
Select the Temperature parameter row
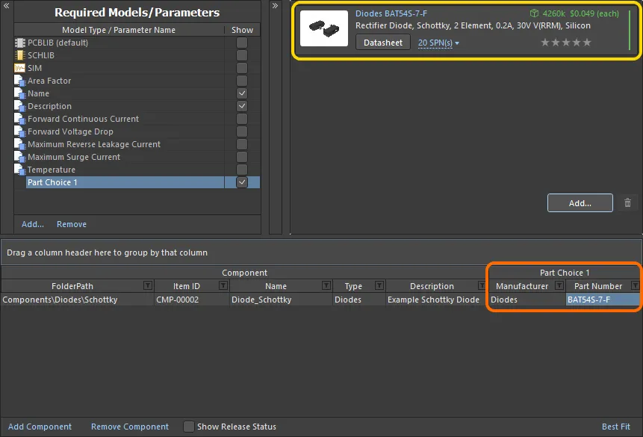[137, 170]
